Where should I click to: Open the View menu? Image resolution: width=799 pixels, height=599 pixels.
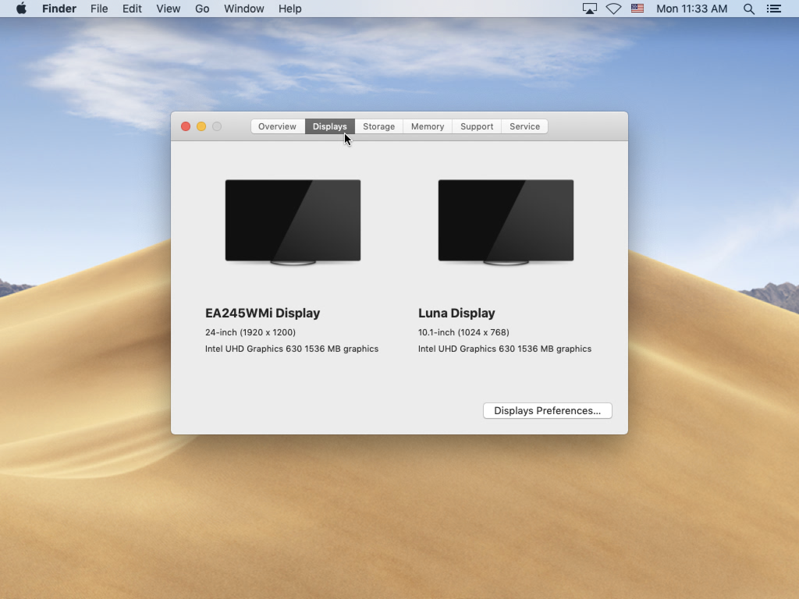coord(168,9)
